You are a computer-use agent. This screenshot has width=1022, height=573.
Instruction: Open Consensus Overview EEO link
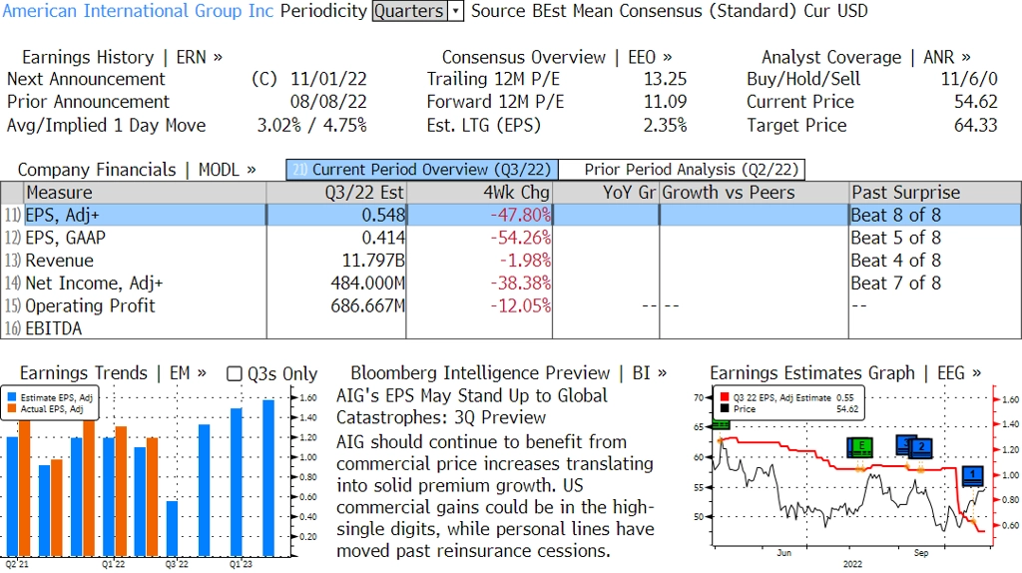pyautogui.click(x=557, y=57)
